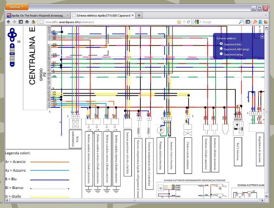Click bookmarks star icon beside forward arrow

(x=21, y=22)
